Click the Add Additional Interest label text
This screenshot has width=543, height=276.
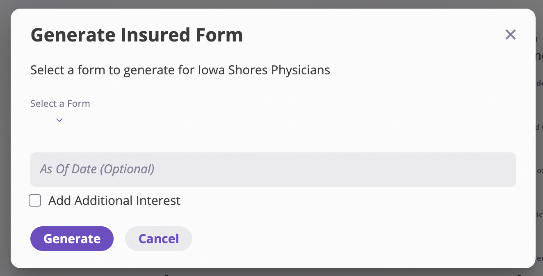(x=114, y=201)
